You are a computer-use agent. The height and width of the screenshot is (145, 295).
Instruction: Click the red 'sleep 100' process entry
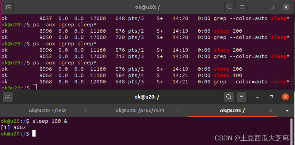[x=228, y=75]
